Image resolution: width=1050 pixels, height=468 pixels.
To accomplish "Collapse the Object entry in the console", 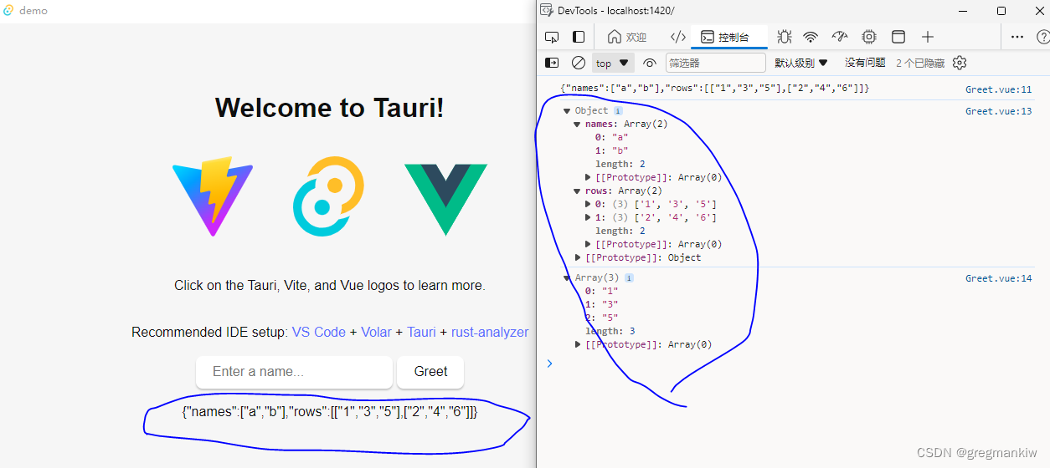I will pyautogui.click(x=568, y=110).
